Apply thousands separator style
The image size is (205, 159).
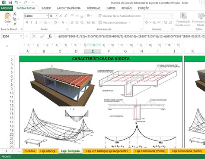[159, 22]
